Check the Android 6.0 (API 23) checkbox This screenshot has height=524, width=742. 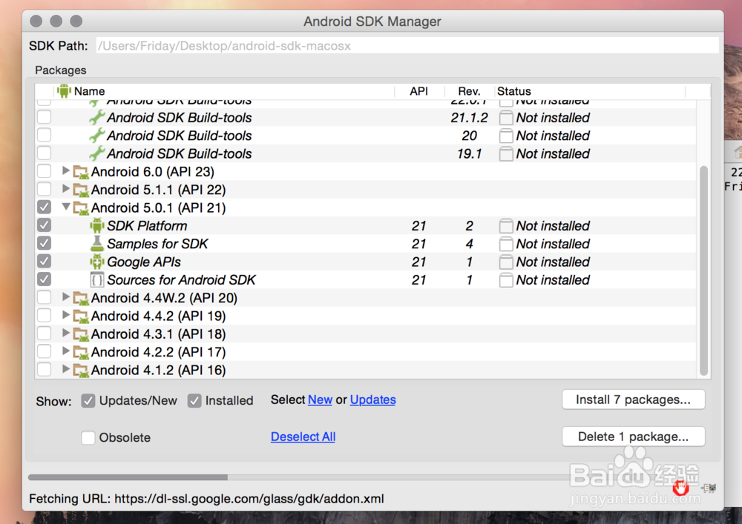pyautogui.click(x=44, y=171)
